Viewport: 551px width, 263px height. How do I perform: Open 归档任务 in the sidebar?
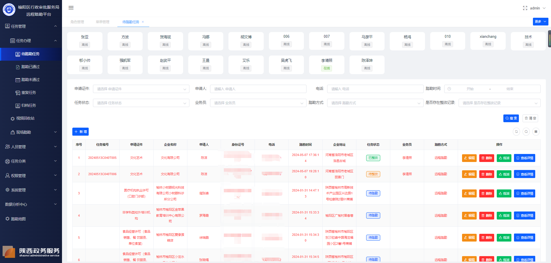pos(31,105)
